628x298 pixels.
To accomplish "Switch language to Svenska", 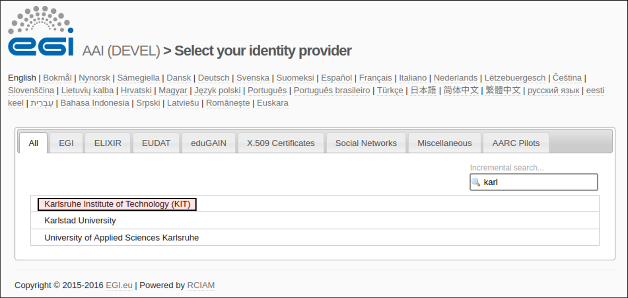I will (x=253, y=78).
